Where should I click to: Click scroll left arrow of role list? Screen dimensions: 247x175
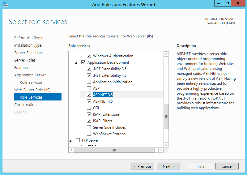point(71,150)
